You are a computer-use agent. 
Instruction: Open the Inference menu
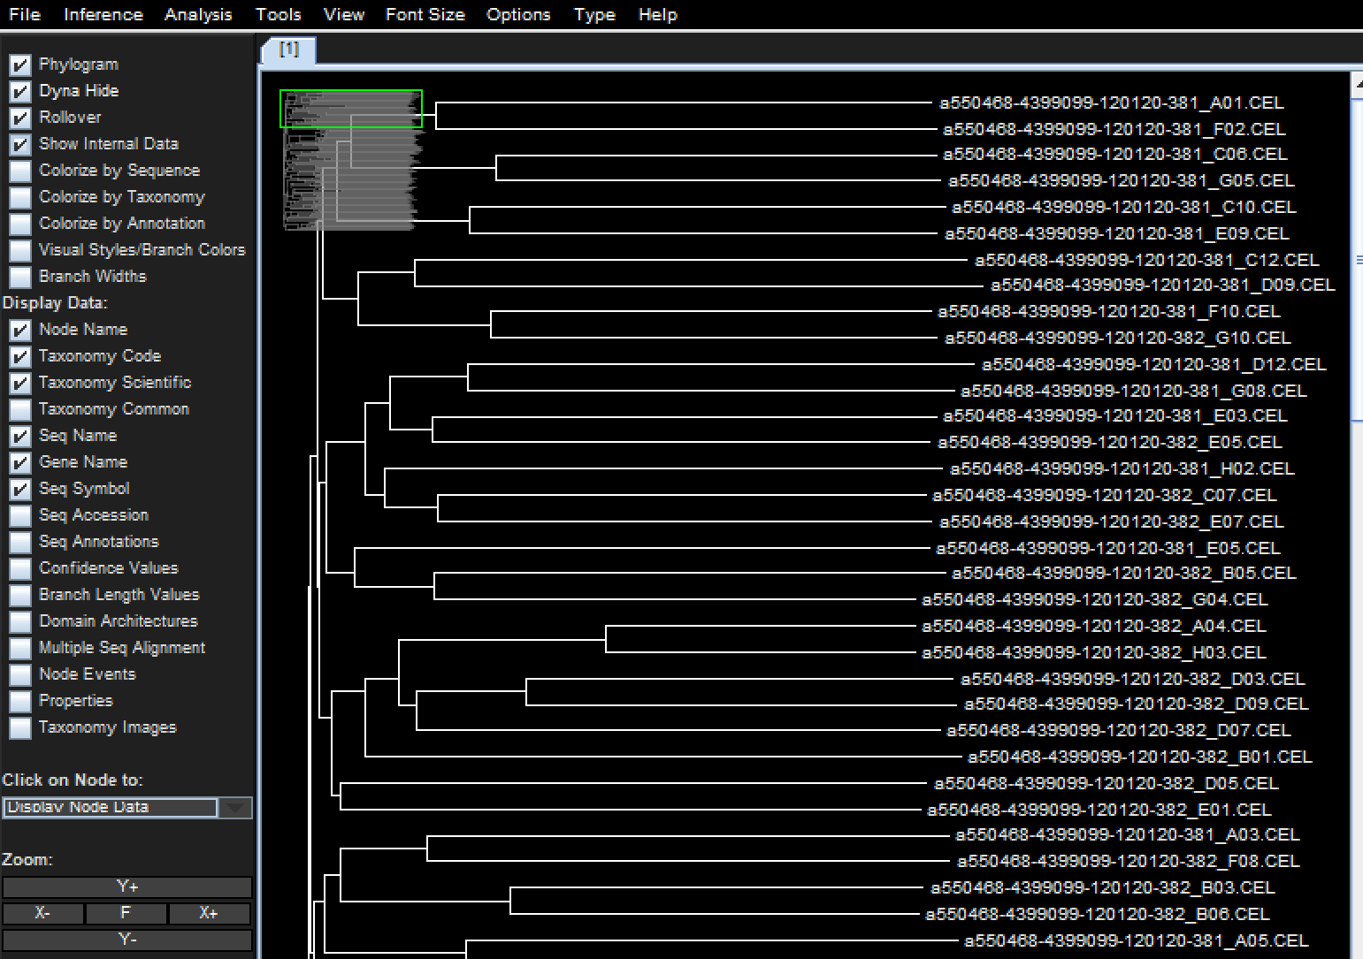tap(103, 14)
